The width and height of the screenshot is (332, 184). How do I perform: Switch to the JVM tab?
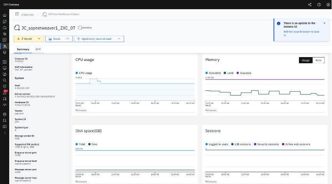click(38, 49)
